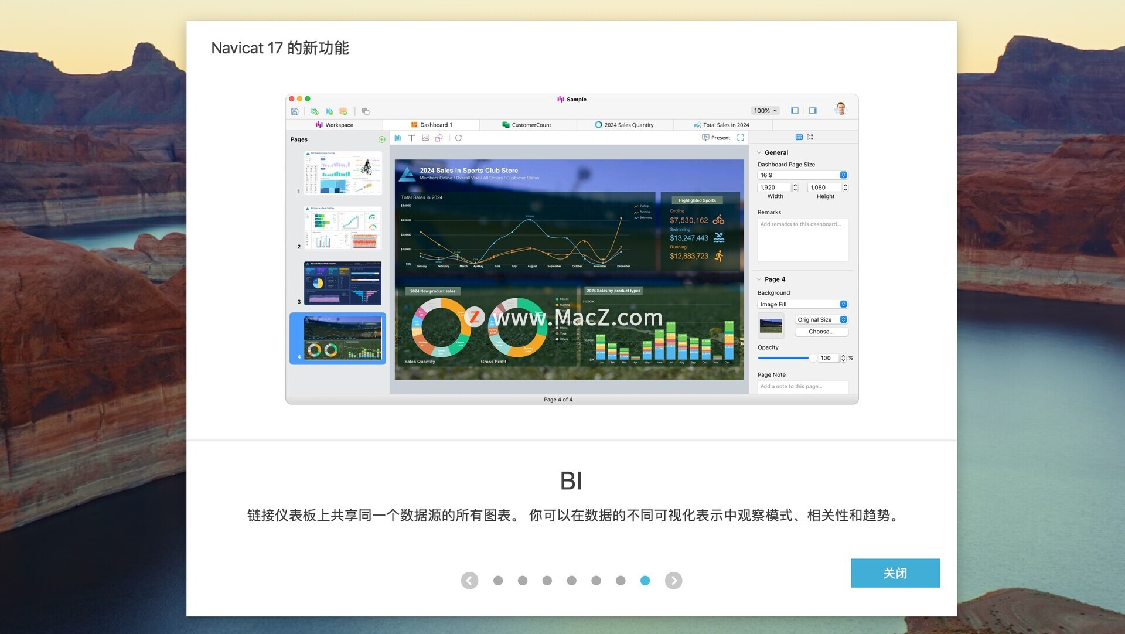Switch to the Workspace tab
The height and width of the screenshot is (634, 1125).
click(334, 125)
